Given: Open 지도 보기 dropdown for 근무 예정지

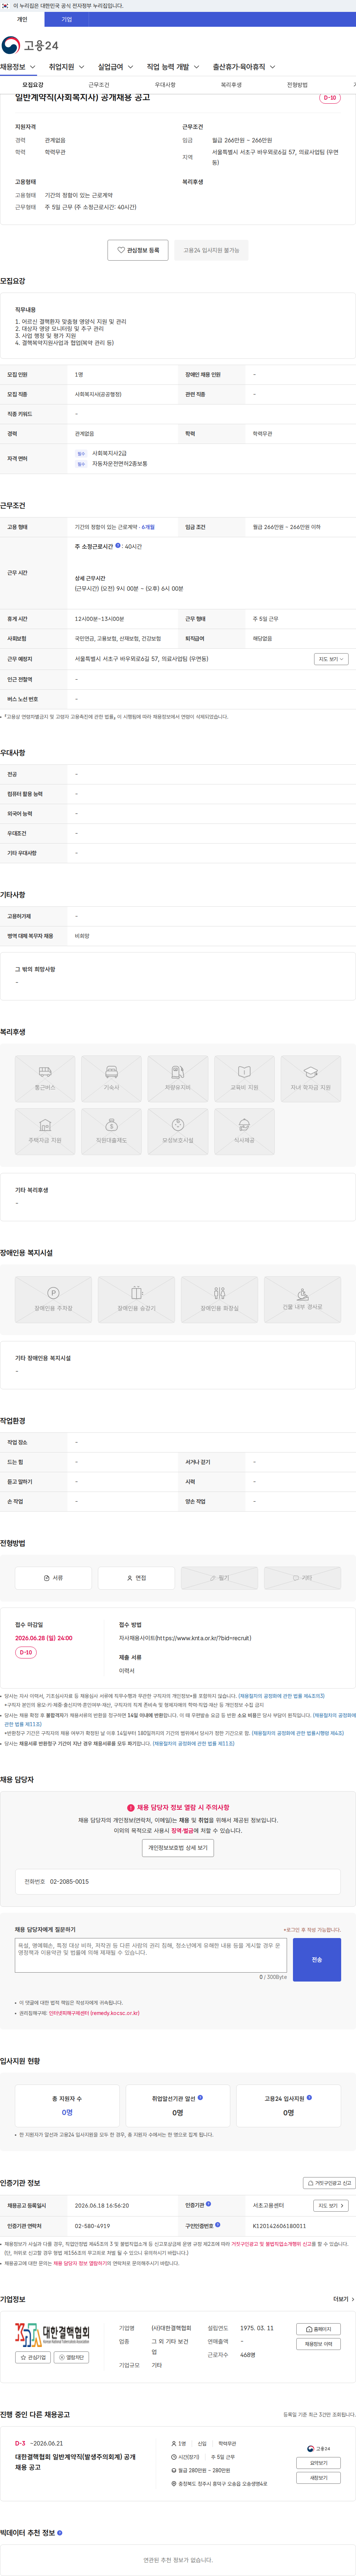Looking at the screenshot, I should 331,659.
